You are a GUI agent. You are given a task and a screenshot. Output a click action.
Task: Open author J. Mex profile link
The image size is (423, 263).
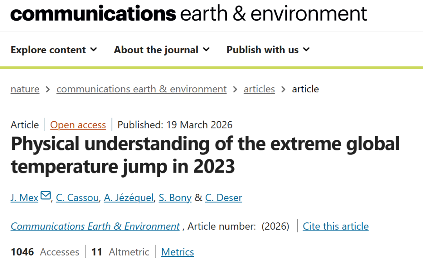[x=24, y=198]
